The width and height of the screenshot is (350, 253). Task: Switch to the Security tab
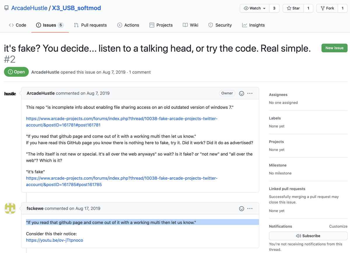click(220, 25)
